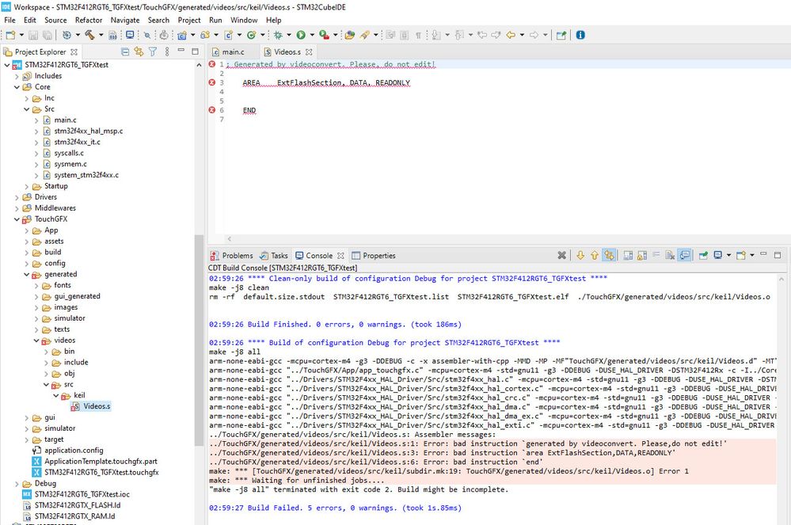Open the Back history dropdown arrow
This screenshot has height=525, width=791.
point(522,35)
